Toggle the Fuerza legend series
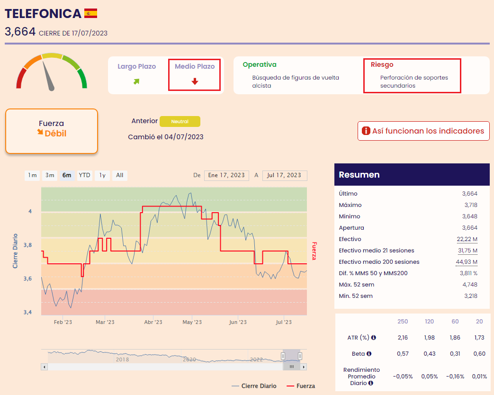This screenshot has width=494, height=395. [x=301, y=386]
